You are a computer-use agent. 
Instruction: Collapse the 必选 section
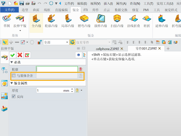click(x=12, y=62)
